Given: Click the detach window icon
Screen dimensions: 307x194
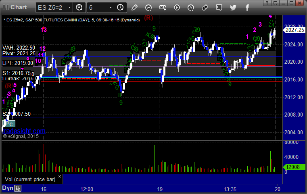Looking at the screenshot, I should [275, 3].
